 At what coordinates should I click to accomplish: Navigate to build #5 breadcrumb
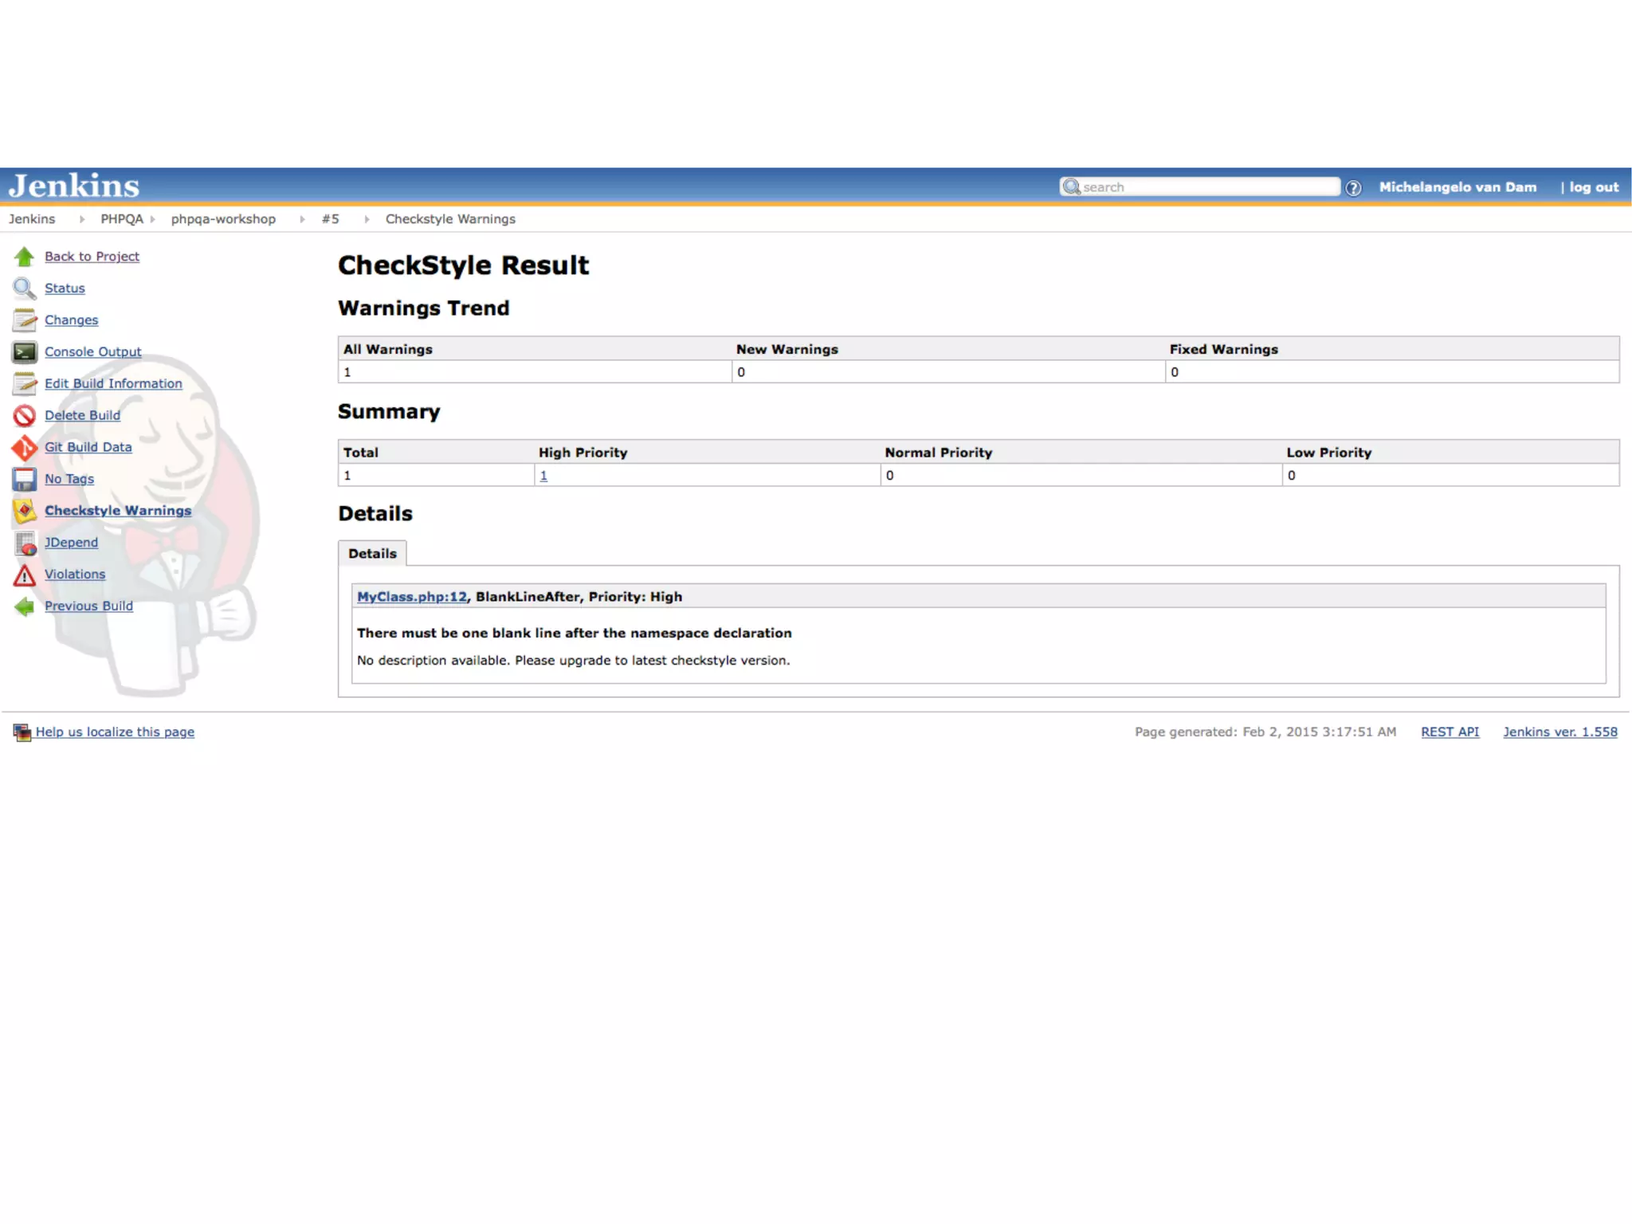click(x=331, y=219)
